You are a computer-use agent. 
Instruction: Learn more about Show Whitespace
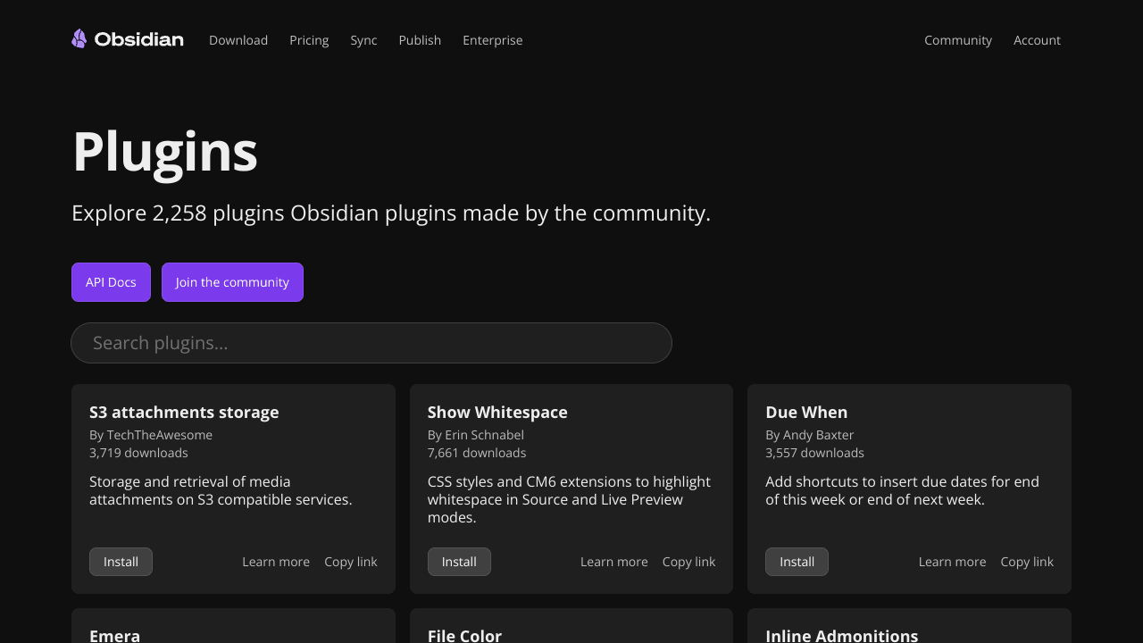pyautogui.click(x=614, y=562)
